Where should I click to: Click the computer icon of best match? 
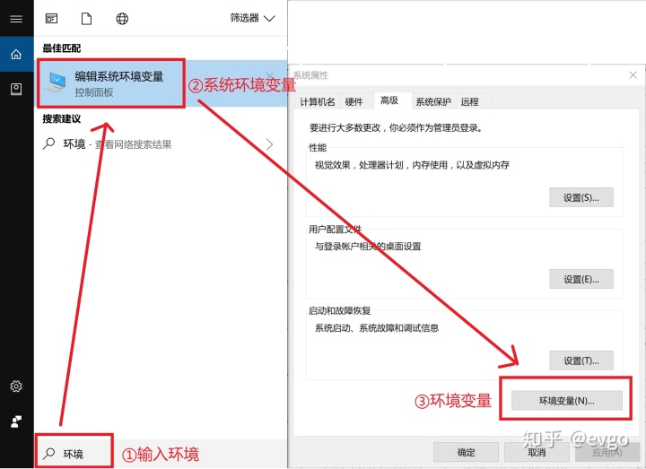click(56, 82)
